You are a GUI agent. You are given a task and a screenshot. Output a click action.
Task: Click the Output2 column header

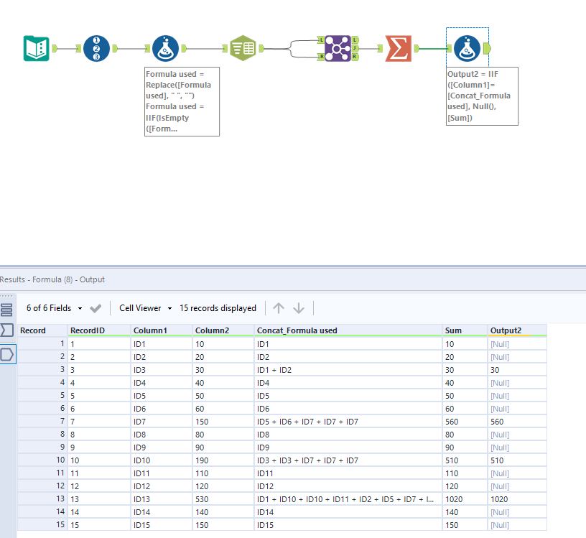pos(517,330)
